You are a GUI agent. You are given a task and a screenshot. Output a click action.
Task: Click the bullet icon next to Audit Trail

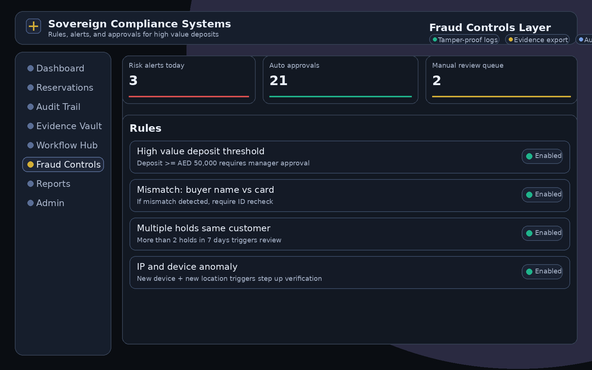coord(30,107)
